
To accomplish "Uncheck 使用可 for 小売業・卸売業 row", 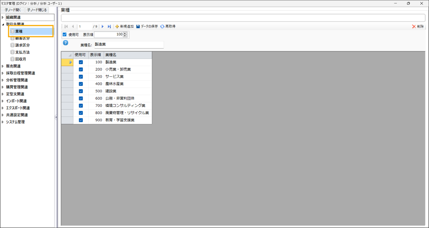I will point(81,69).
